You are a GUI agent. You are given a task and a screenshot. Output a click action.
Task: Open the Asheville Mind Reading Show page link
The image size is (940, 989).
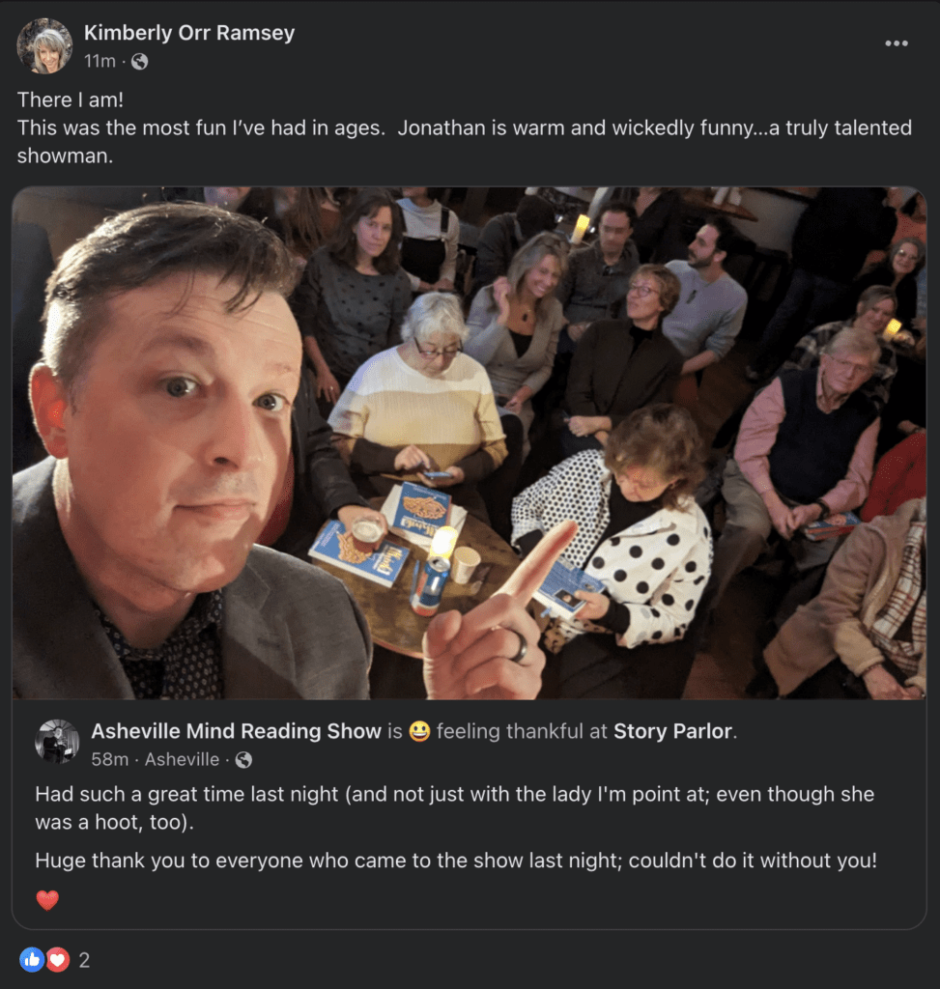pos(236,731)
